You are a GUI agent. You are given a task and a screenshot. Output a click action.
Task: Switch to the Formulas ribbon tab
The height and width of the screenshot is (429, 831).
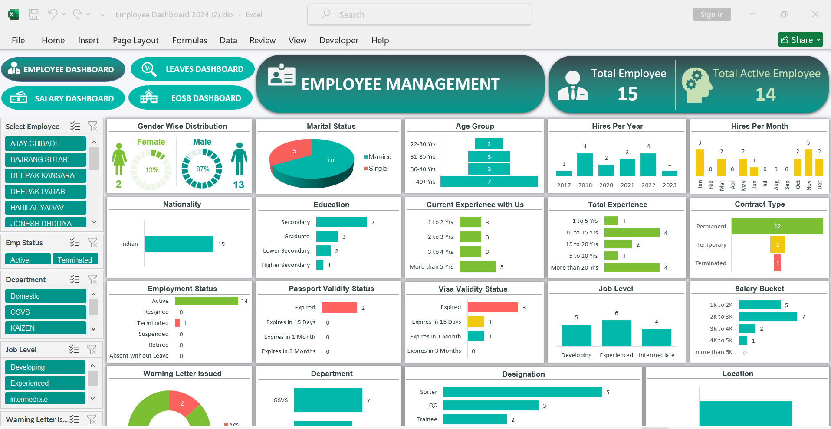pos(189,40)
